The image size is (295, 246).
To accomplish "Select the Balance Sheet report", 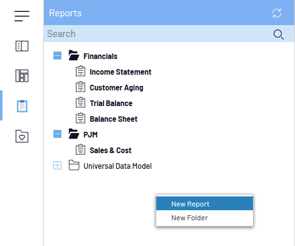I will pos(114,119).
